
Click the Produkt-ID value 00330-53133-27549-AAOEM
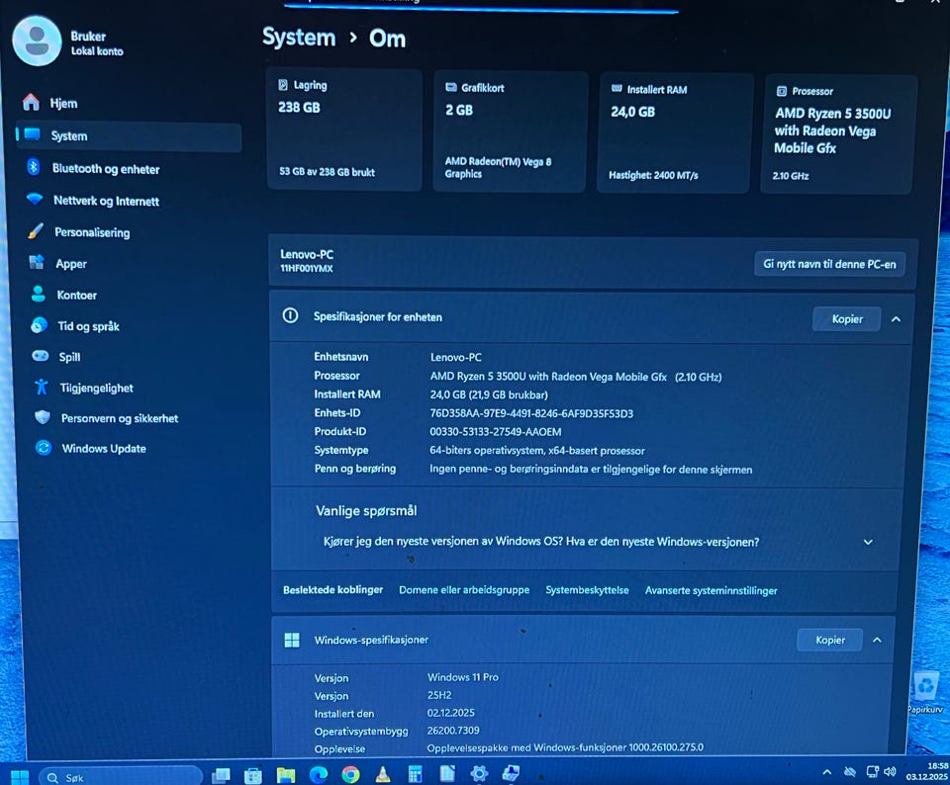(x=496, y=431)
